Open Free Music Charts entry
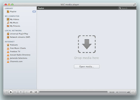This screenshot has height=100, width=140. pyautogui.click(x=18, y=48)
